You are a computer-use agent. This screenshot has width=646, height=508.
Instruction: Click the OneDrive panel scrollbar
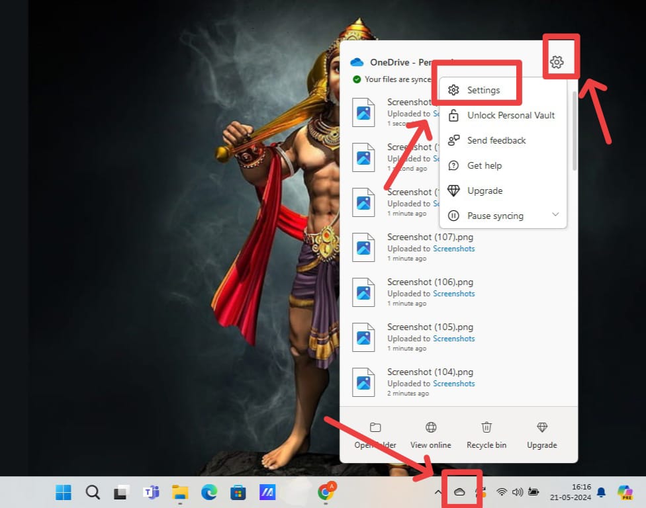575,131
